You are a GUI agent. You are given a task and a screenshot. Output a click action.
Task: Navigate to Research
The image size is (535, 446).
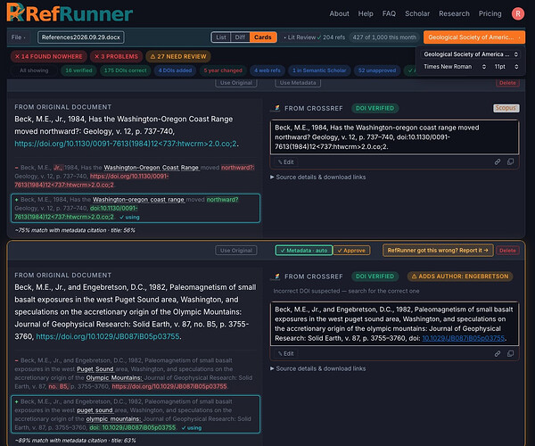click(454, 13)
